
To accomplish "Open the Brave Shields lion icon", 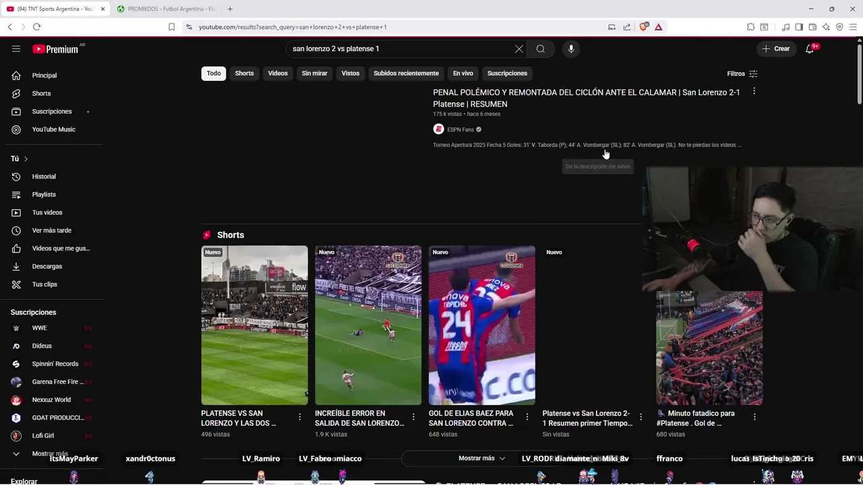I will coord(643,27).
